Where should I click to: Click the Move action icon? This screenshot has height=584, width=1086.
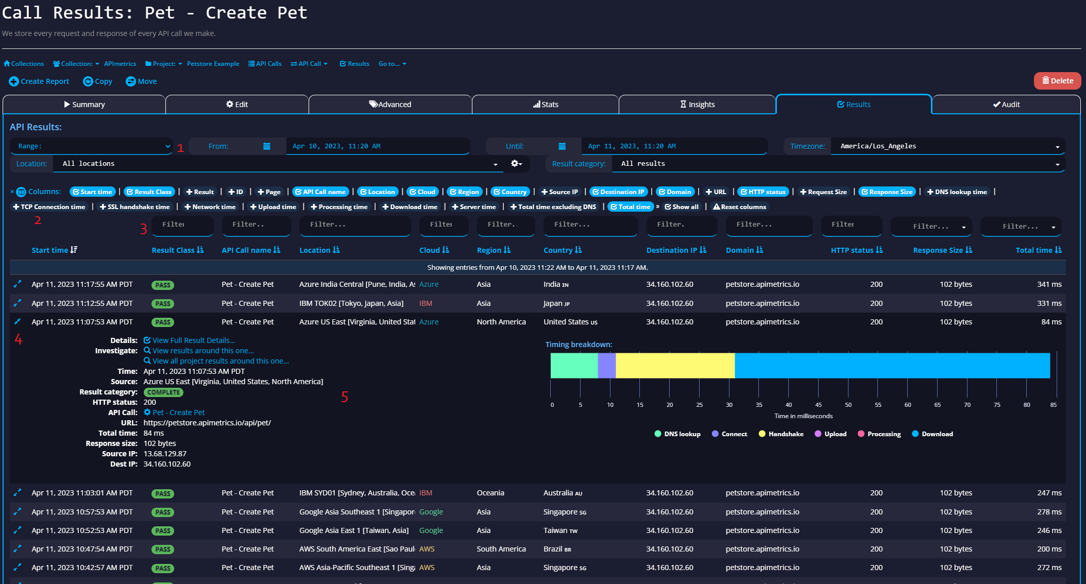tap(131, 81)
